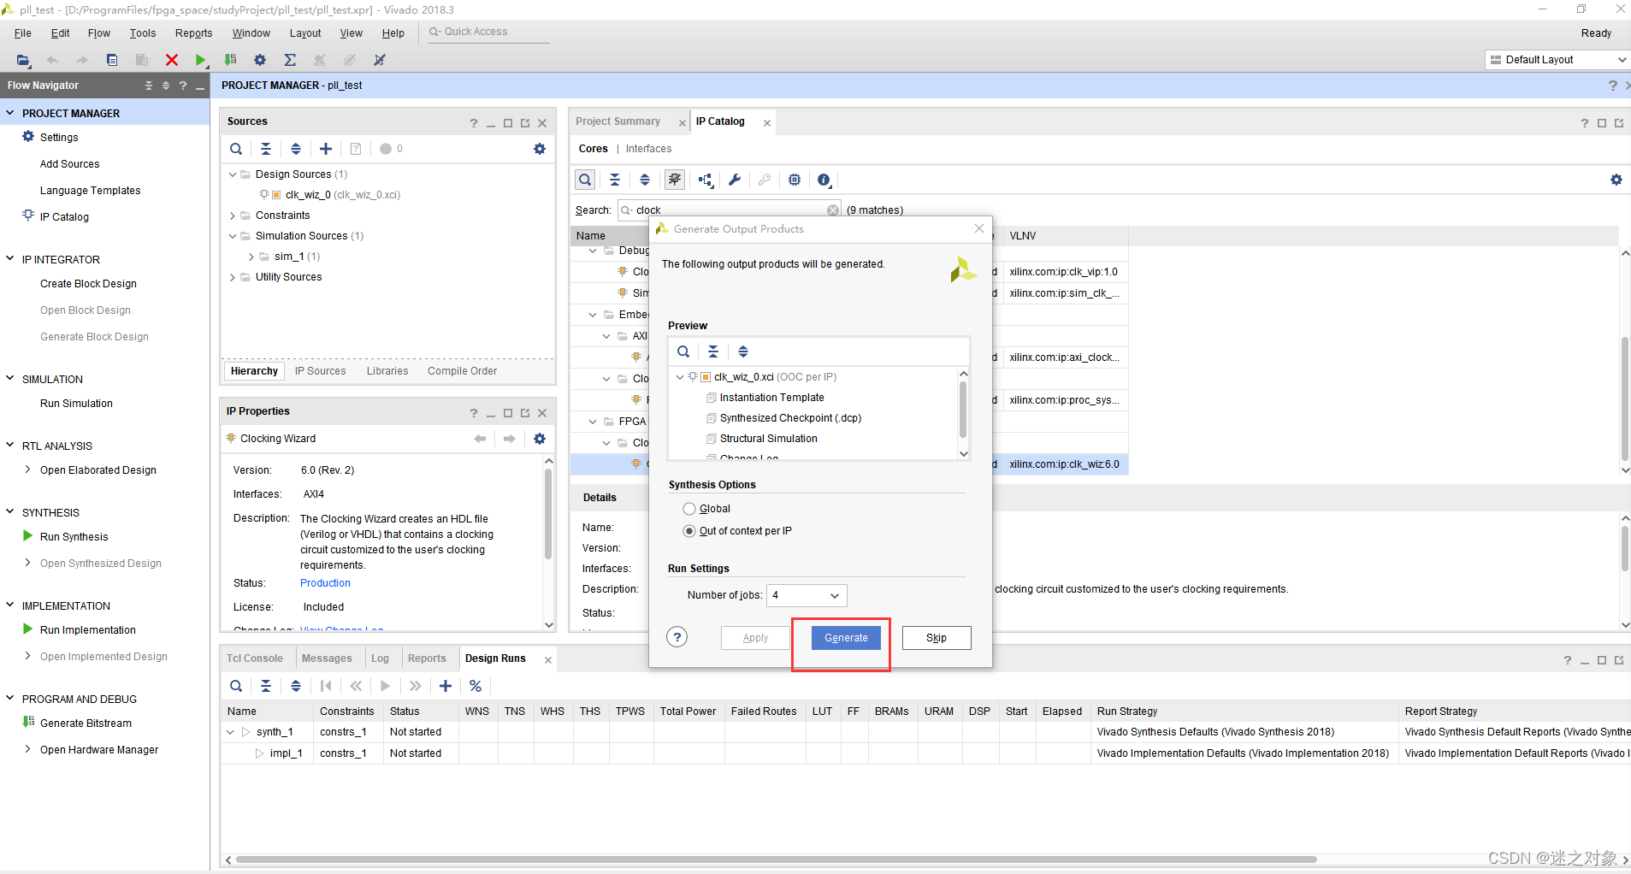This screenshot has height=874, width=1631.
Task: Click the percent icon in Design Runs
Action: (x=476, y=686)
